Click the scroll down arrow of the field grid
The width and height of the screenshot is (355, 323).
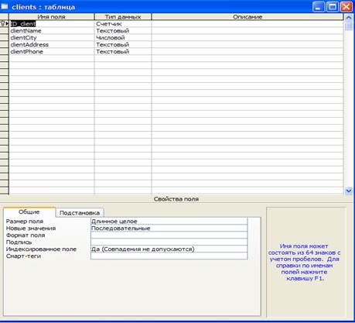(x=349, y=191)
